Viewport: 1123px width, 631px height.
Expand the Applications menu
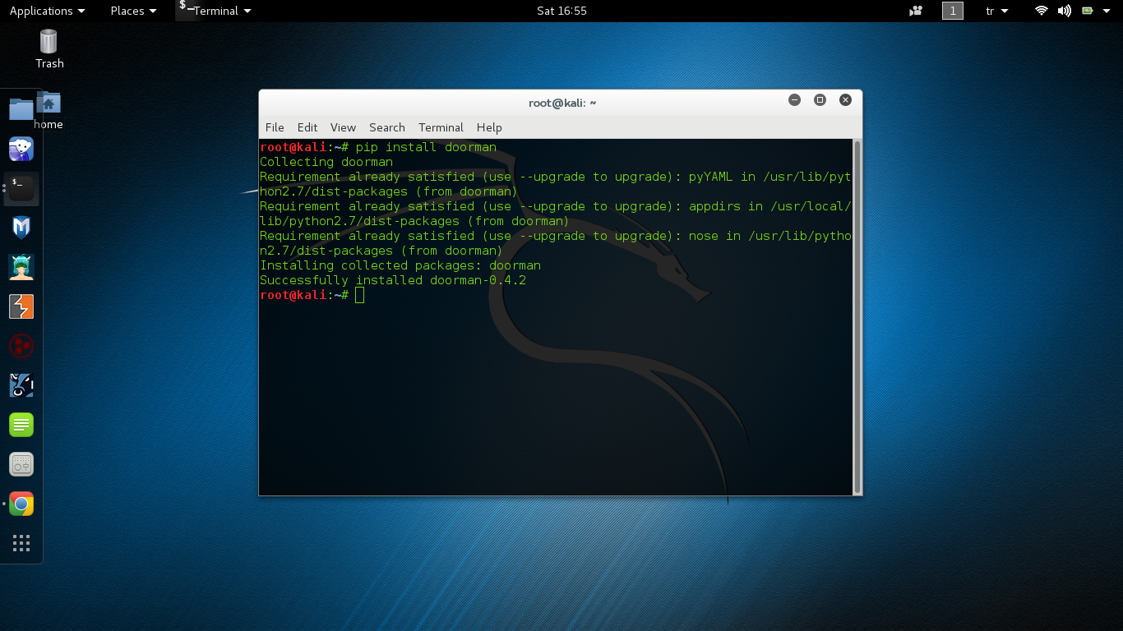tap(47, 11)
